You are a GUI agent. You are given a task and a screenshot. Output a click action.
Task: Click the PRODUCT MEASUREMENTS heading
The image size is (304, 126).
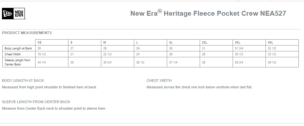pos(27,33)
